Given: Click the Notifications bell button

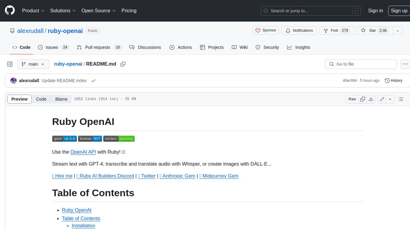Looking at the screenshot, I should click(x=299, y=30).
